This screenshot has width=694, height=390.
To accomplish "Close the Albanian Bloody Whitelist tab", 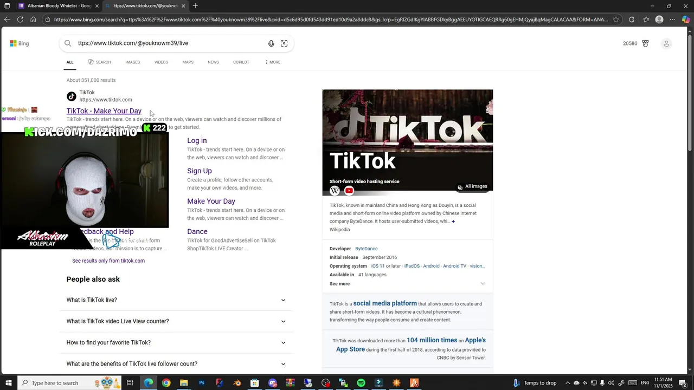I will click(97, 6).
